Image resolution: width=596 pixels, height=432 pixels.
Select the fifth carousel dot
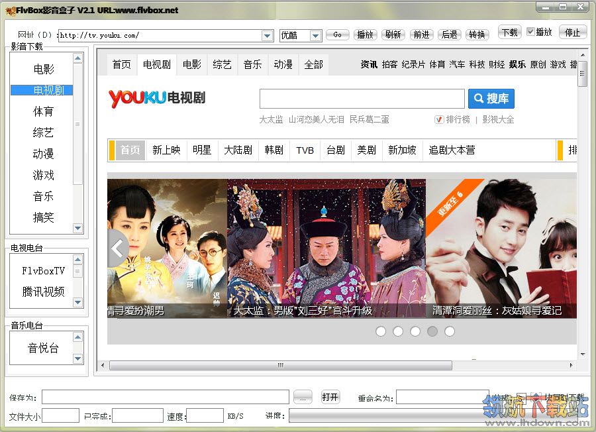449,331
